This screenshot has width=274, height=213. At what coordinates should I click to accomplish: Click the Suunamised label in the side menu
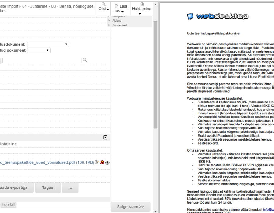tap(120, 25)
